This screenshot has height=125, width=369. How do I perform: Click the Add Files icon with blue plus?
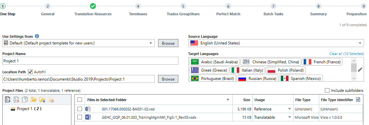[8, 100]
